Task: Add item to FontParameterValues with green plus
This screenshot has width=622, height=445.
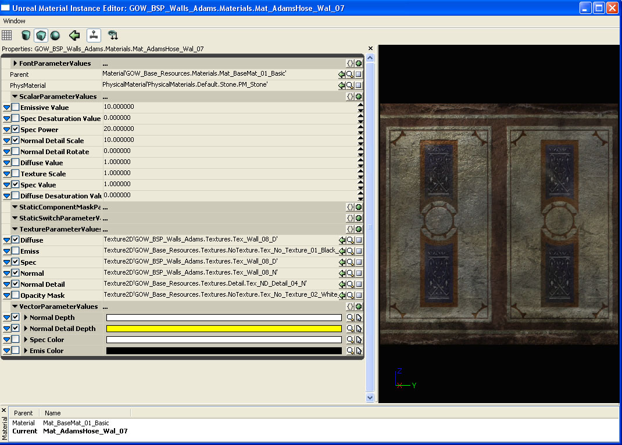Action: pyautogui.click(x=359, y=63)
